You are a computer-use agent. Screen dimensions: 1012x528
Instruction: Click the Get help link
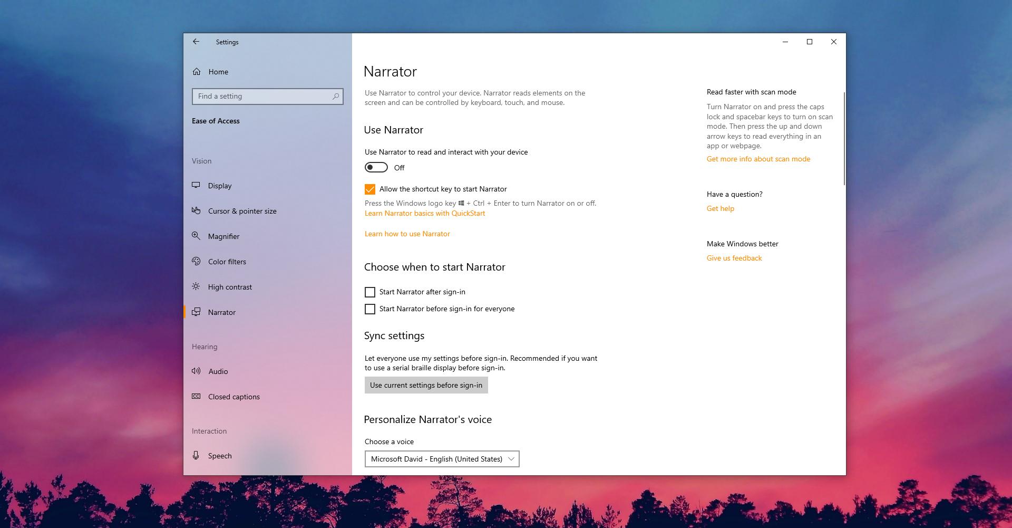[721, 208]
